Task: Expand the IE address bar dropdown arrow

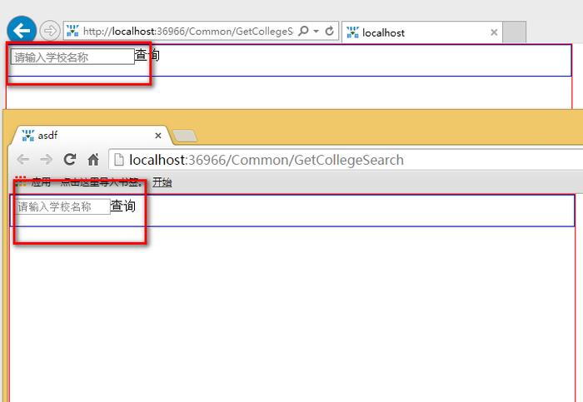Action: pyautogui.click(x=316, y=31)
